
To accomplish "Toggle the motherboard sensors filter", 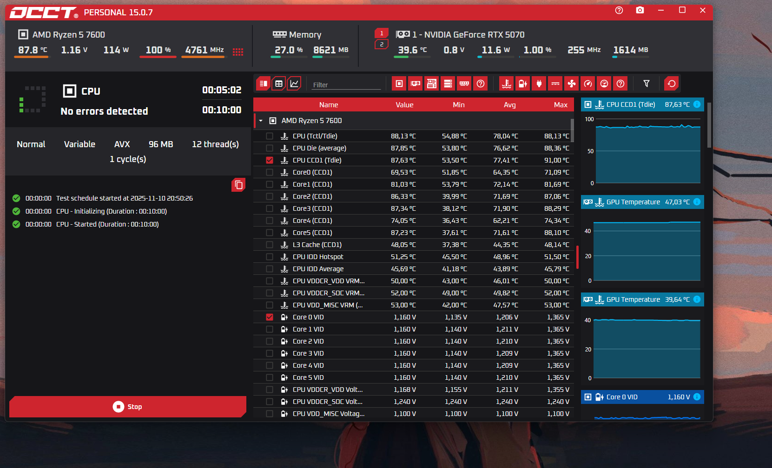I will coord(432,84).
